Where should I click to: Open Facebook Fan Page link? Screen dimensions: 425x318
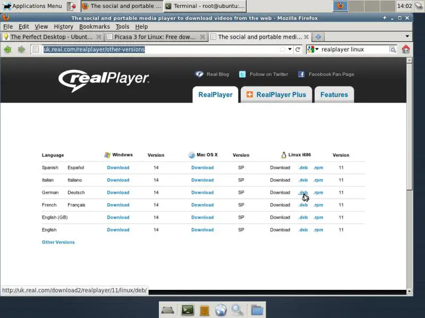click(x=331, y=74)
